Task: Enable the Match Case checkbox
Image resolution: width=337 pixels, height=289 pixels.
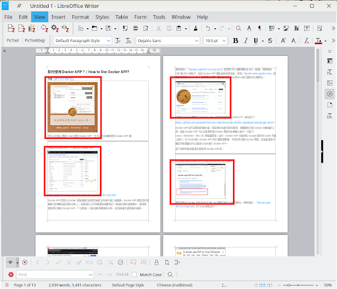Action: click(134, 275)
